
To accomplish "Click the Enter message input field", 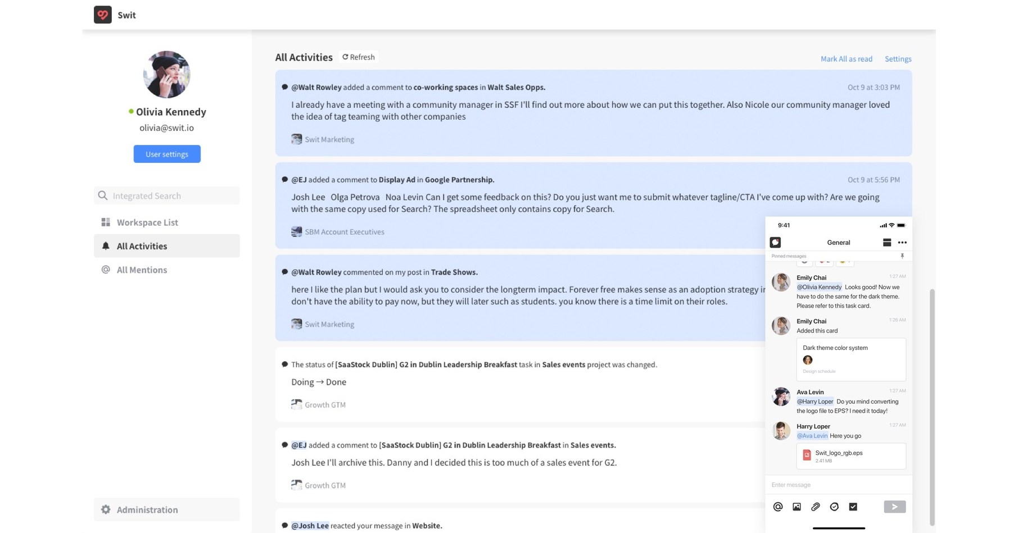I will (x=826, y=484).
